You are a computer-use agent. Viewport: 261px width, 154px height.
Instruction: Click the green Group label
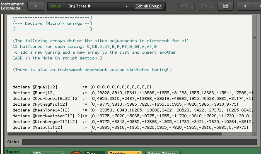tap(56, 6)
